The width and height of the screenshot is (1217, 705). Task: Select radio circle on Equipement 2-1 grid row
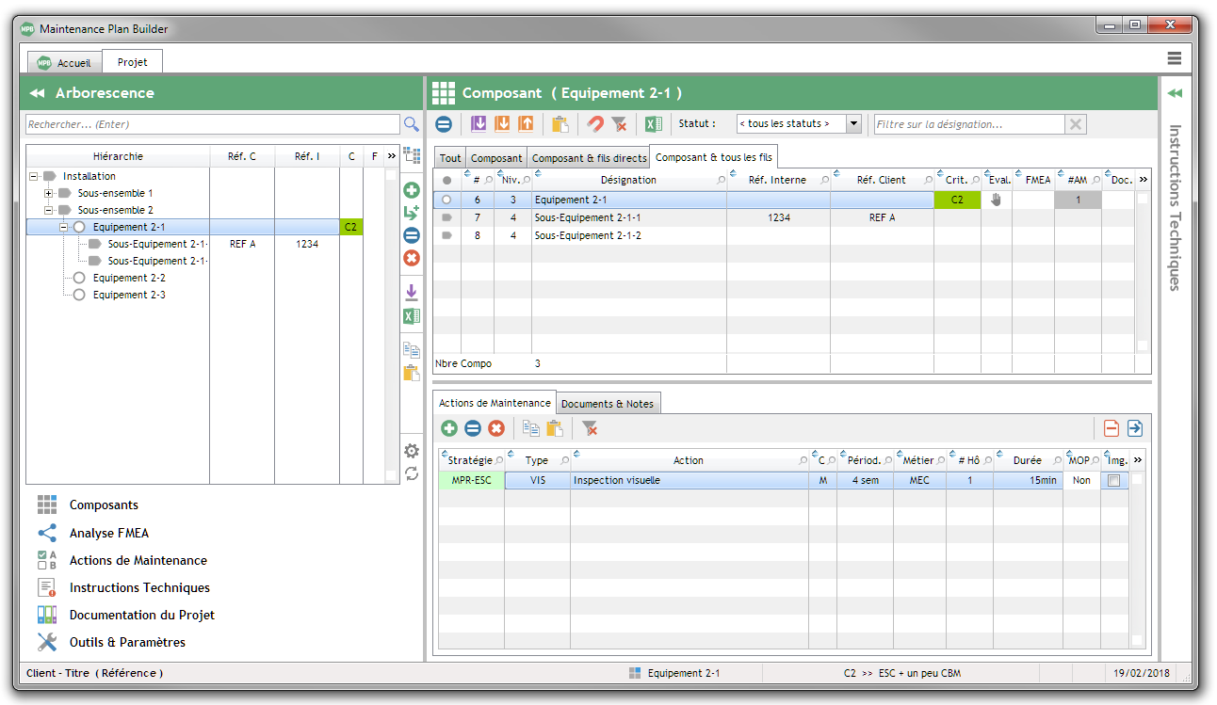click(446, 200)
